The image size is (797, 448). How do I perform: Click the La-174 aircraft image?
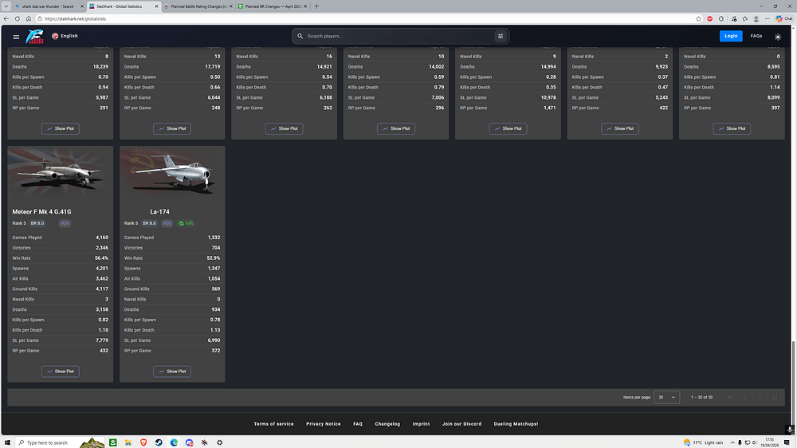tap(172, 174)
